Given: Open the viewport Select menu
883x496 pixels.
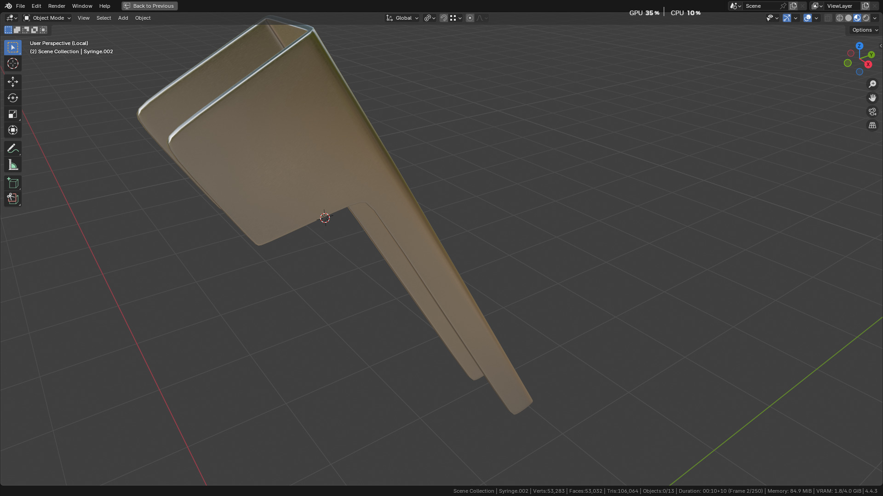Looking at the screenshot, I should point(103,18).
